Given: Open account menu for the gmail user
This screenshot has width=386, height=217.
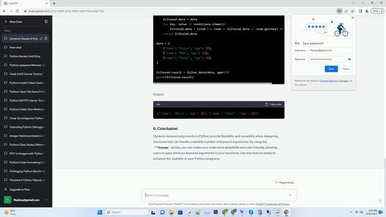Looking at the screenshot, I should 25,200.
